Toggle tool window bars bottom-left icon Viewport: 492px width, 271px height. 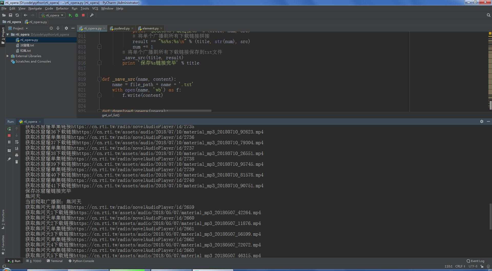point(4,266)
